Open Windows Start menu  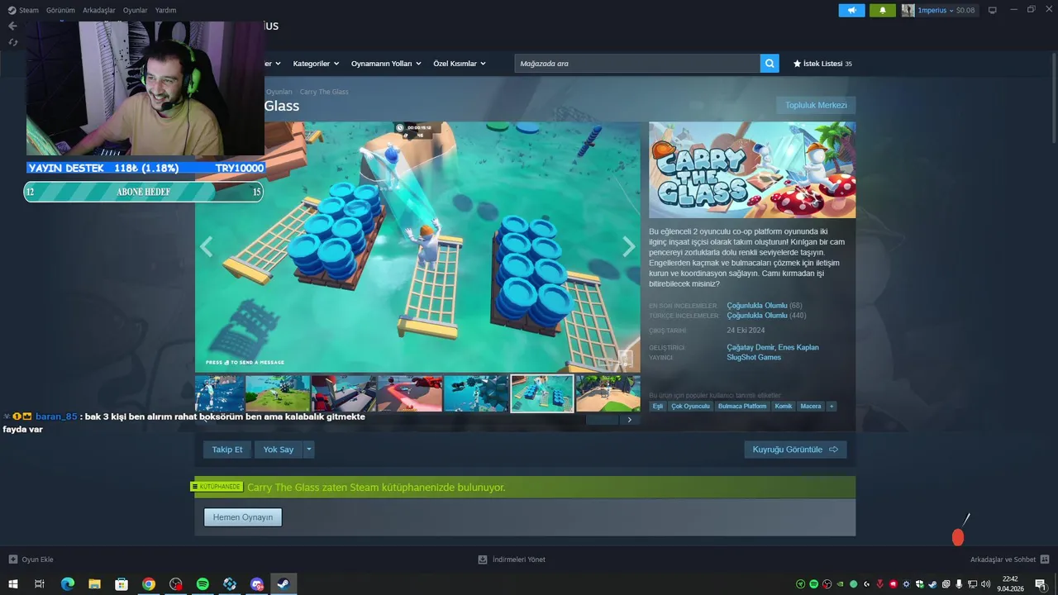click(x=12, y=584)
